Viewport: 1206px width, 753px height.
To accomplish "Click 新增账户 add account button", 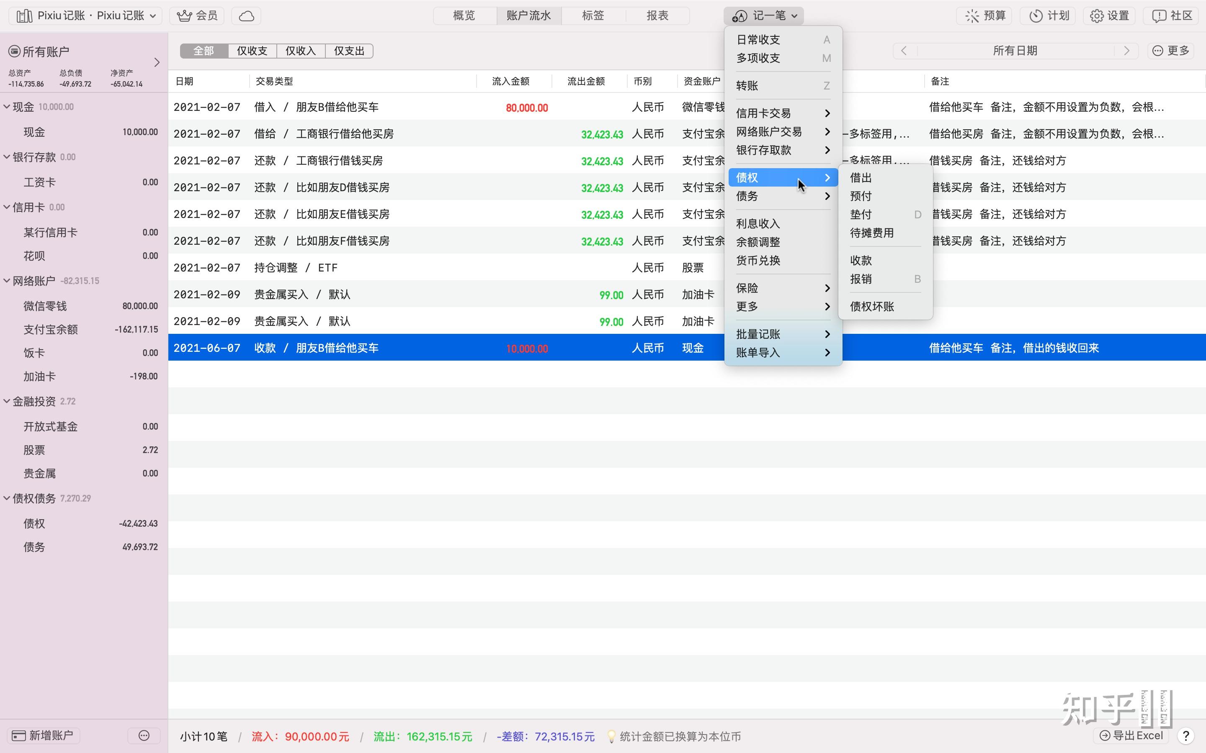I will [44, 735].
